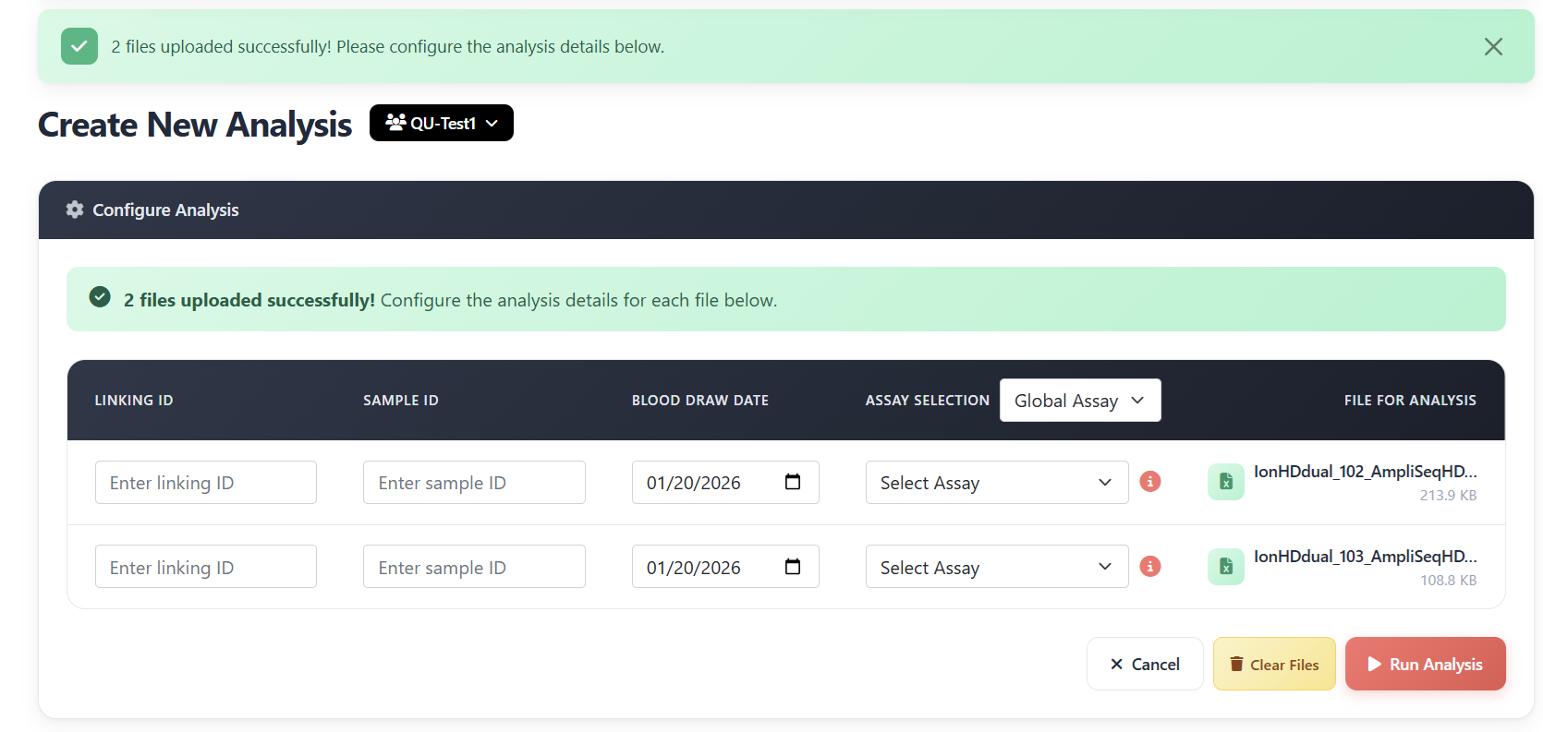Click first row Enter sample ID field
The image size is (1543, 732).
pyautogui.click(x=474, y=483)
